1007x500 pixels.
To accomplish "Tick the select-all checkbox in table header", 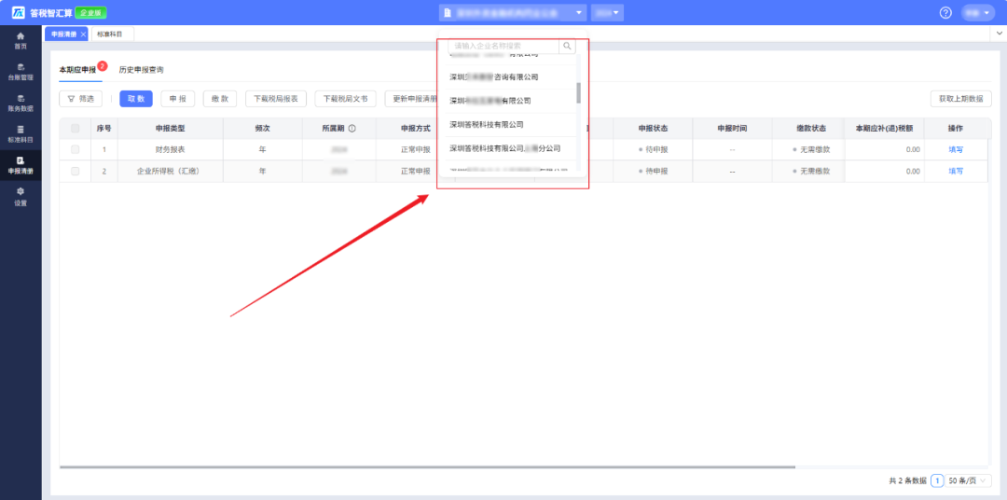I will pyautogui.click(x=76, y=129).
